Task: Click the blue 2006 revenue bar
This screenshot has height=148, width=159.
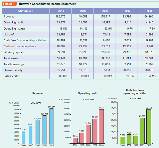Action: (x=23, y=137)
